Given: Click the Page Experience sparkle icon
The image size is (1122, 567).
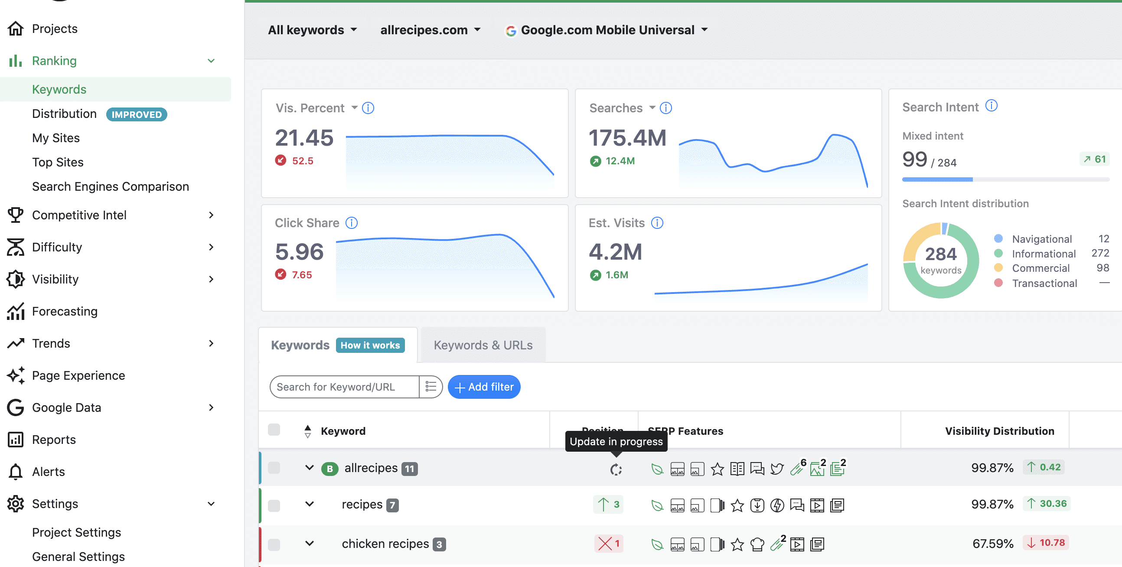Looking at the screenshot, I should point(16,375).
